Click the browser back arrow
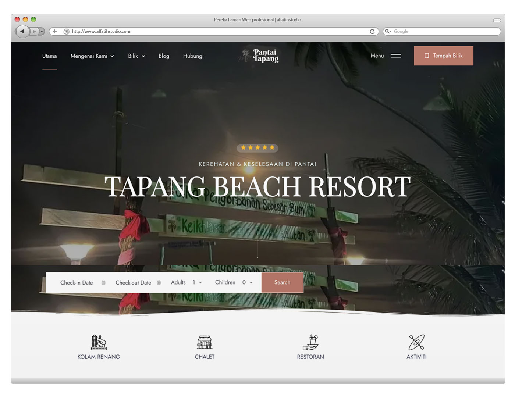This screenshot has height=396, width=515. [x=23, y=32]
